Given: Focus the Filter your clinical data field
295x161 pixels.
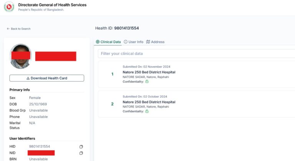Looking at the screenshot, I should click(x=196, y=53).
